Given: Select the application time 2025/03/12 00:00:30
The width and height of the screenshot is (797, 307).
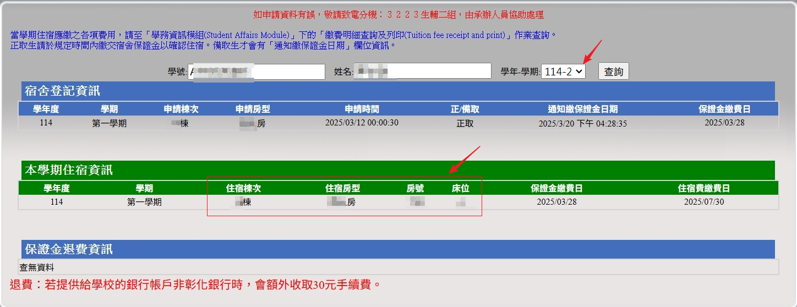Looking at the screenshot, I should click(362, 123).
